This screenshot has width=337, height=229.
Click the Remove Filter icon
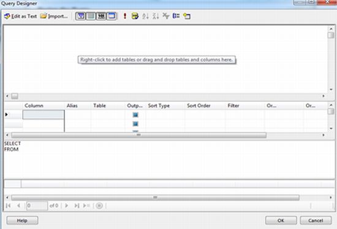coord(166,16)
